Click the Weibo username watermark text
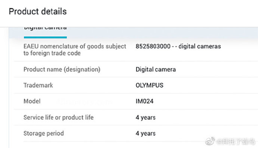The height and width of the screenshot is (148, 258). tap(236, 141)
